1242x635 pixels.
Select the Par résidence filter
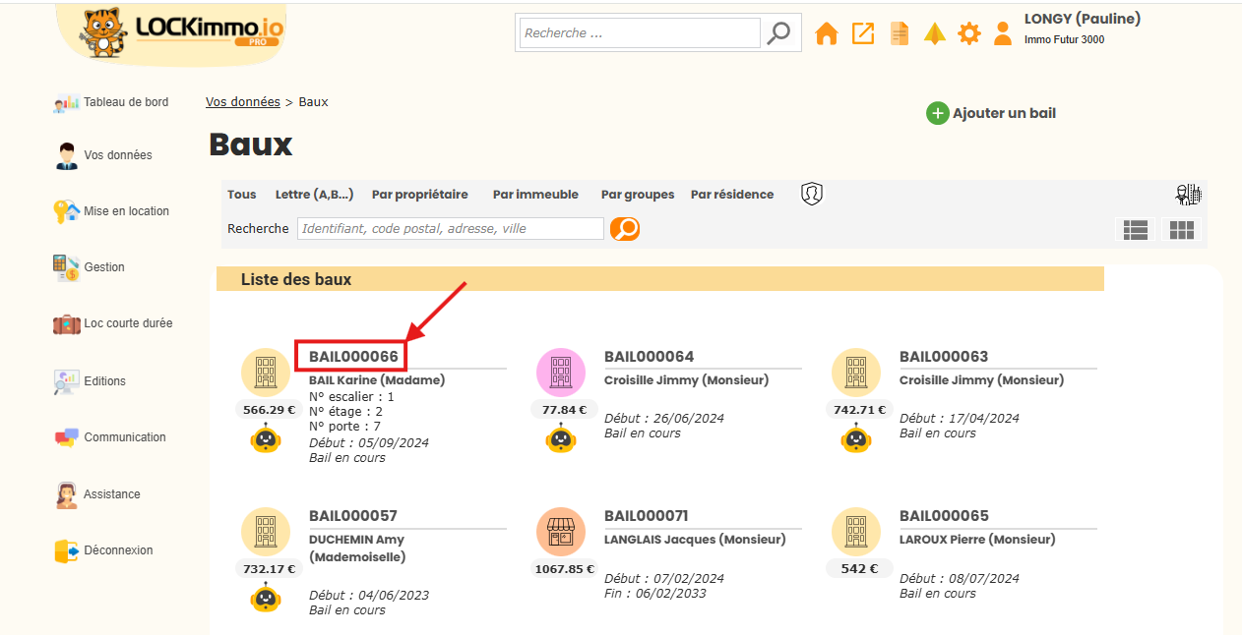(x=732, y=195)
